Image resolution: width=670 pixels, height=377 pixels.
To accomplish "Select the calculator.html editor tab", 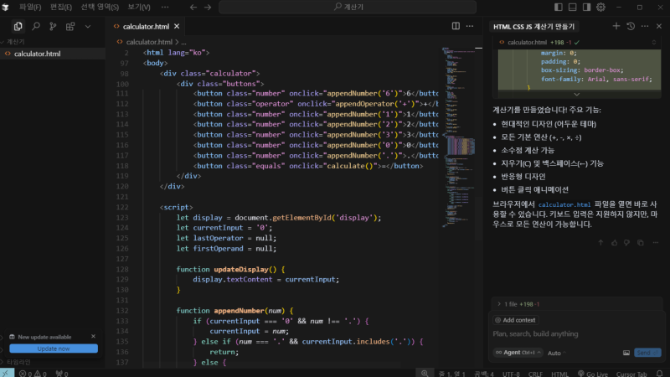I will (145, 27).
